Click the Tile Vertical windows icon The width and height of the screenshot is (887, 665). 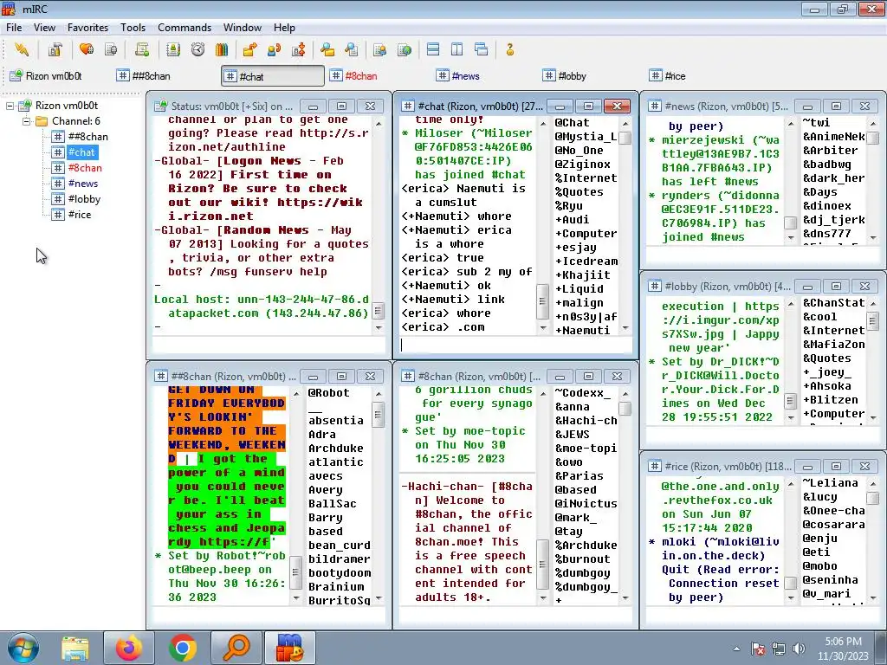(457, 49)
